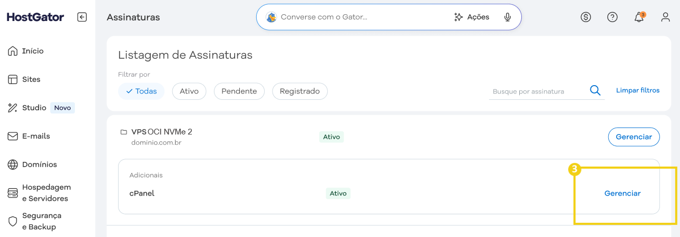Open the user account profile icon
This screenshot has height=237, width=680.
coord(665,17)
